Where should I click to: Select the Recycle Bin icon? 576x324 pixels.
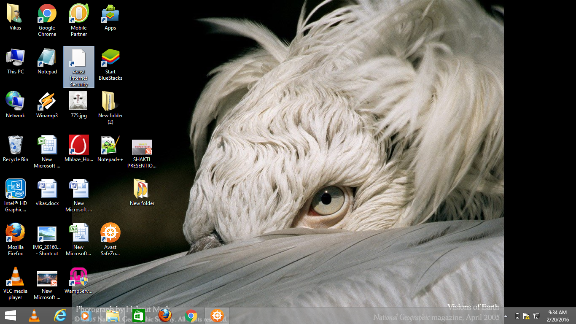16,148
